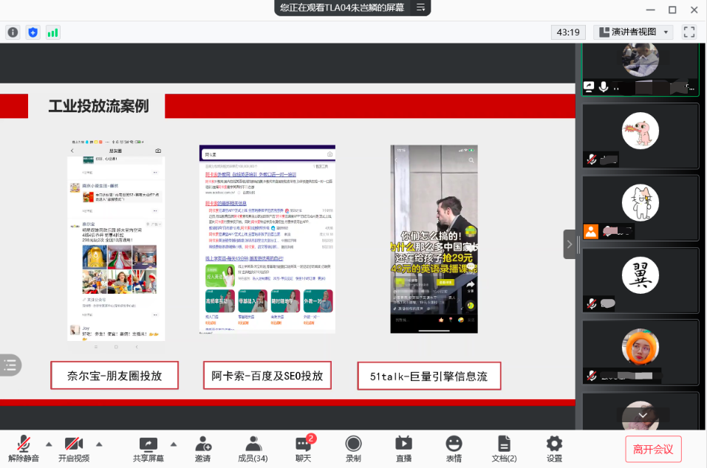Select participant tile with orange hood avatar
The image size is (707, 468).
pos(641,352)
